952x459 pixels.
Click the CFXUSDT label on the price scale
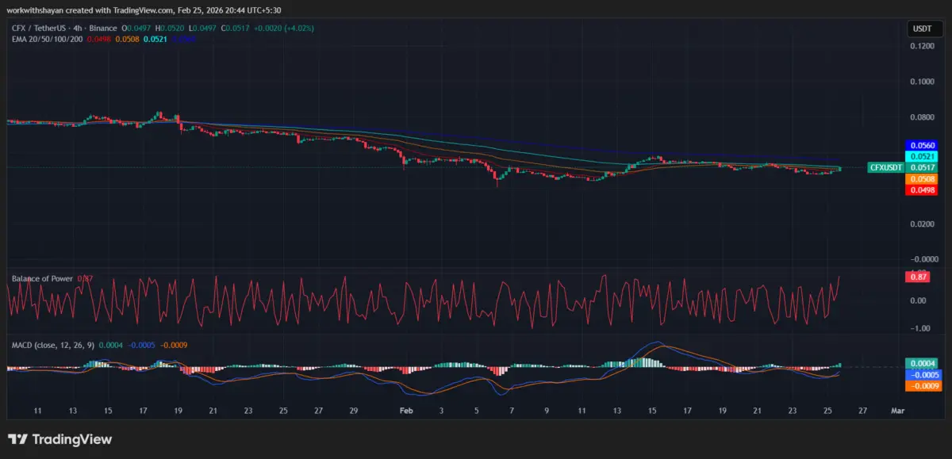[x=885, y=168]
